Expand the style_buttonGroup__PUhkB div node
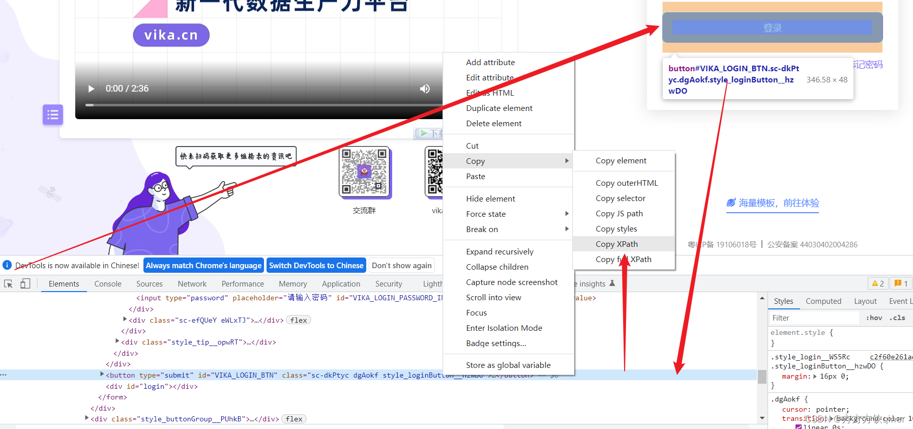This screenshot has width=913, height=429. click(87, 418)
